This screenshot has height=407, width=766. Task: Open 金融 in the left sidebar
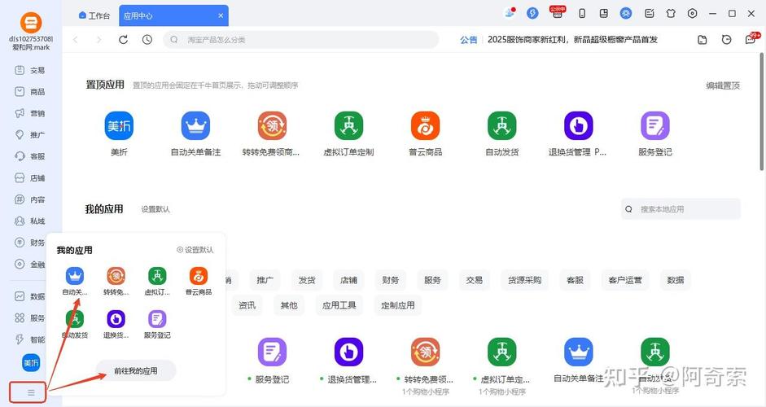click(x=30, y=265)
